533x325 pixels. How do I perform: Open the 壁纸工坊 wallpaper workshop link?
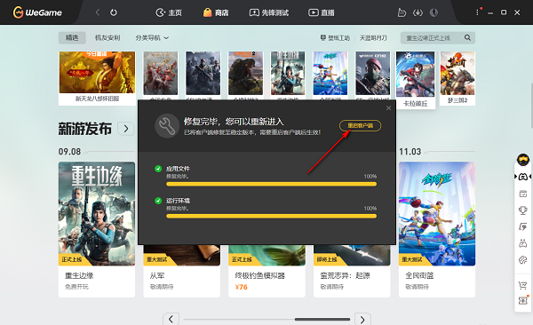(x=335, y=37)
